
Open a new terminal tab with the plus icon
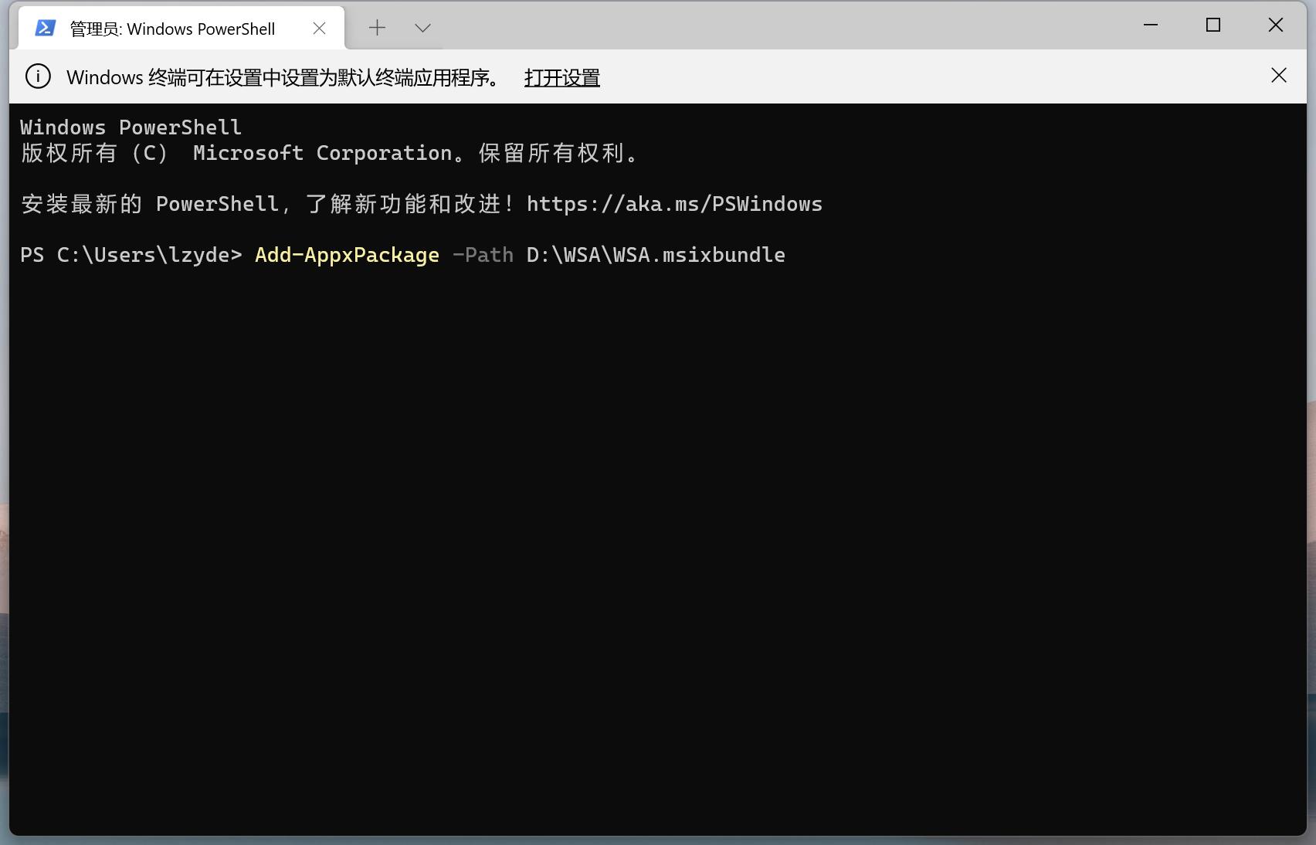click(377, 27)
